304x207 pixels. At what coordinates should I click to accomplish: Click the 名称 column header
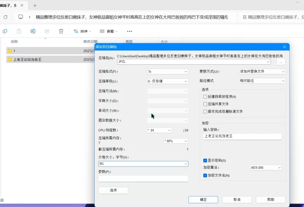[x=14, y=41]
